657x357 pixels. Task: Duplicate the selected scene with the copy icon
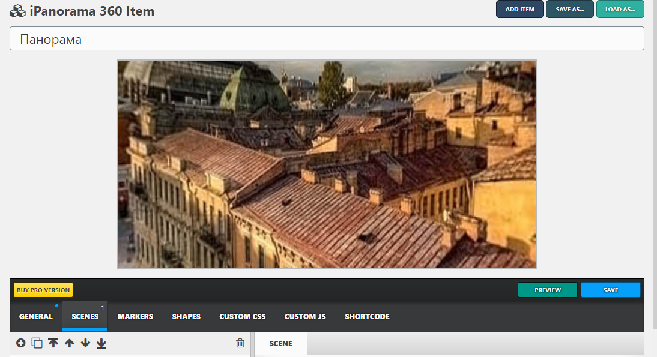(37, 343)
